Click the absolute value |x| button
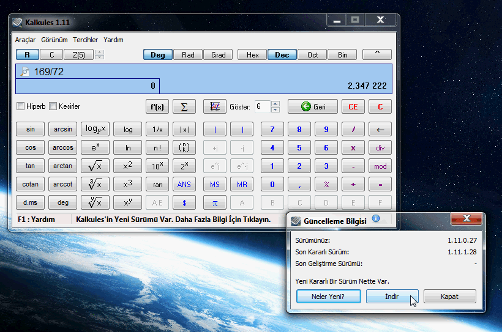 (184, 129)
